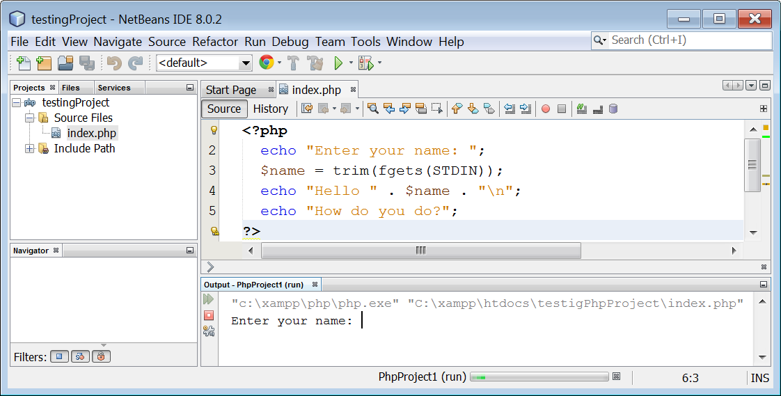Minimize the Projects panel
Image resolution: width=781 pixels, height=396 pixels.
pyautogui.click(x=190, y=88)
